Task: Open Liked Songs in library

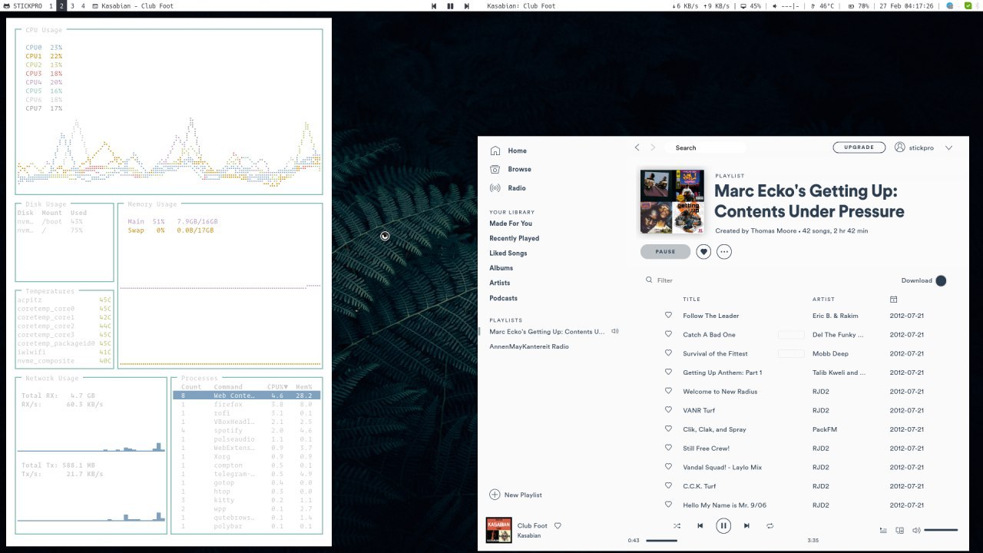Action: [x=508, y=253]
